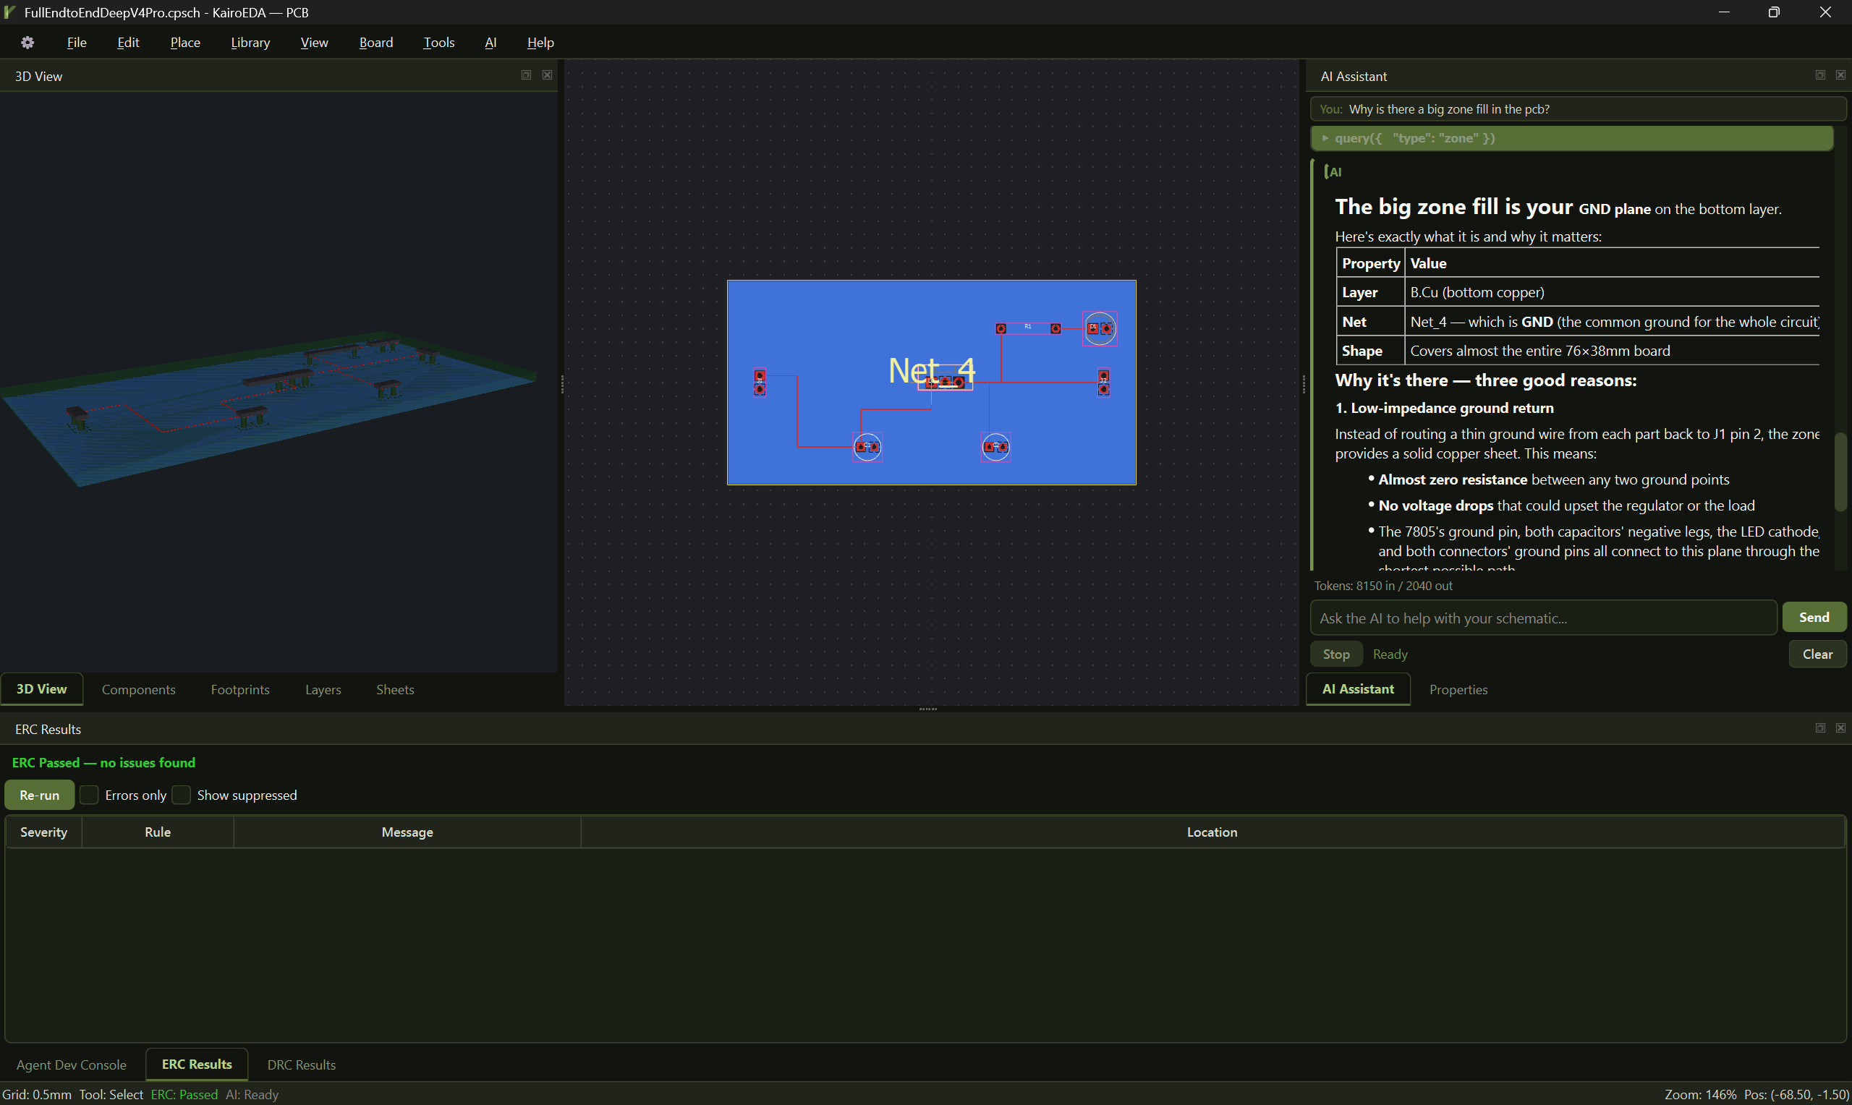Click the splitter handle right of 3D View
Screen dimensions: 1852x1105
pyautogui.click(x=561, y=383)
